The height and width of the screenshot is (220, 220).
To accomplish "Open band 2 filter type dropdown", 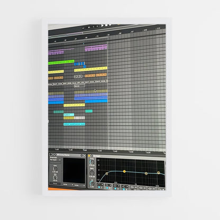I will (108, 185).
